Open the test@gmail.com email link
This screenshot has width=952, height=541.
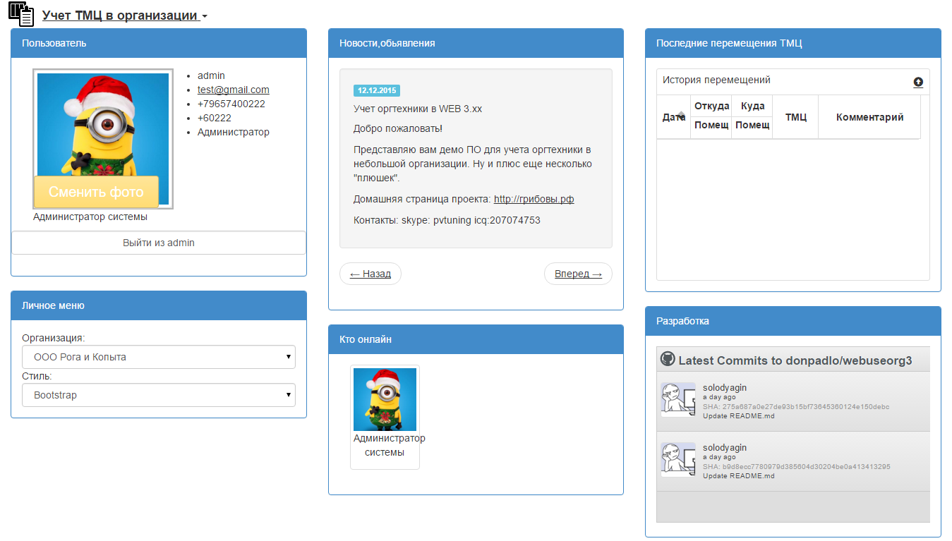[233, 90]
